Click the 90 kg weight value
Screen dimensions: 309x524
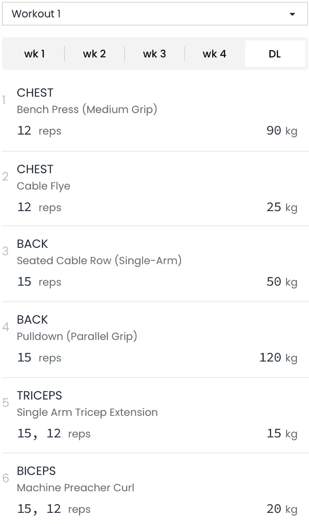pyautogui.click(x=282, y=131)
